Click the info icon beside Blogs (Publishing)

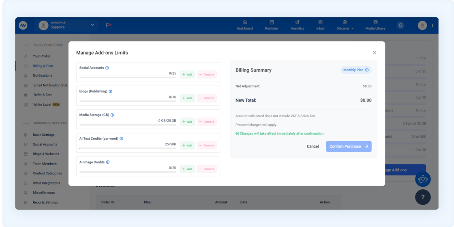[x=111, y=91]
